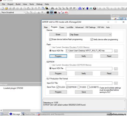The height and width of the screenshot is (116, 127).
Task: Click the highlighted AVR programmer connect icon
Action: tap(52, 12)
